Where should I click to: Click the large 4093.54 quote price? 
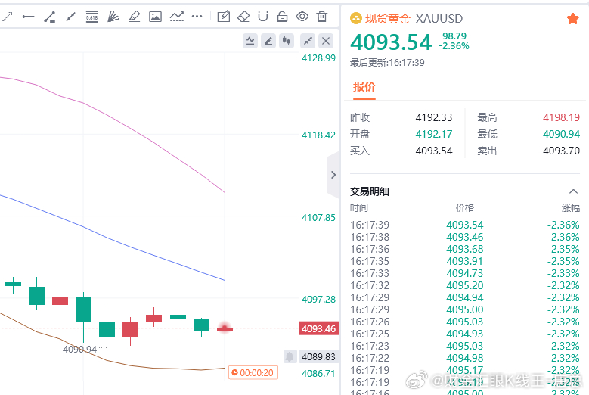391,42
